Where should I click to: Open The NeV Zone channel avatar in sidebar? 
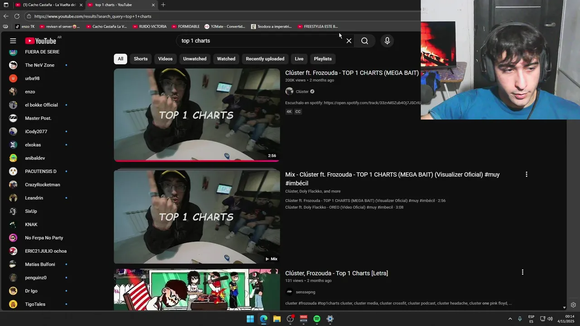13,65
